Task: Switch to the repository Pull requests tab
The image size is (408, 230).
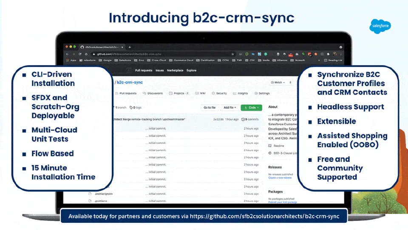Action: (x=126, y=93)
